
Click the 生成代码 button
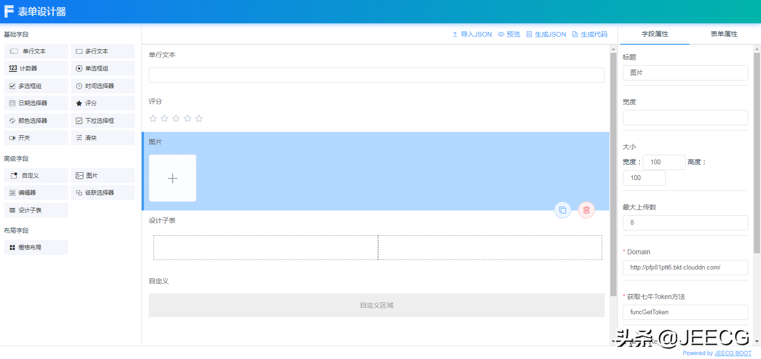(x=590, y=34)
